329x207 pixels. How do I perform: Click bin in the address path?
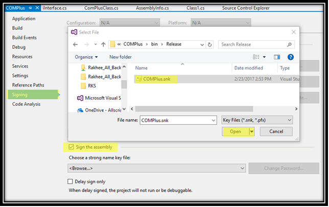point(154,44)
